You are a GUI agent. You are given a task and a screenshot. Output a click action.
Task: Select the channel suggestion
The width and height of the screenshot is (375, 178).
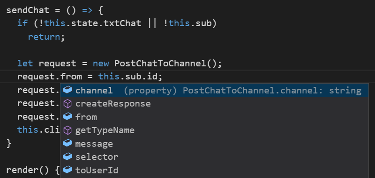click(x=214, y=90)
